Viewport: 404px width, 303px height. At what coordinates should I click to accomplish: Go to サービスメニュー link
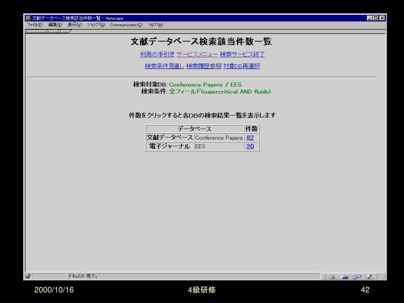197,54
